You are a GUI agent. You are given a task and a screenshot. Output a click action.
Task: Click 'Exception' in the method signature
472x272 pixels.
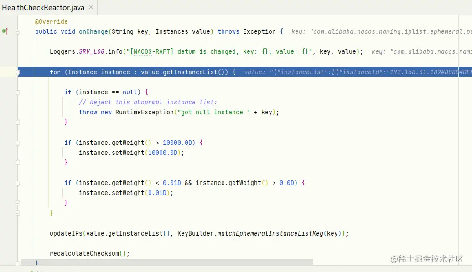259,31
